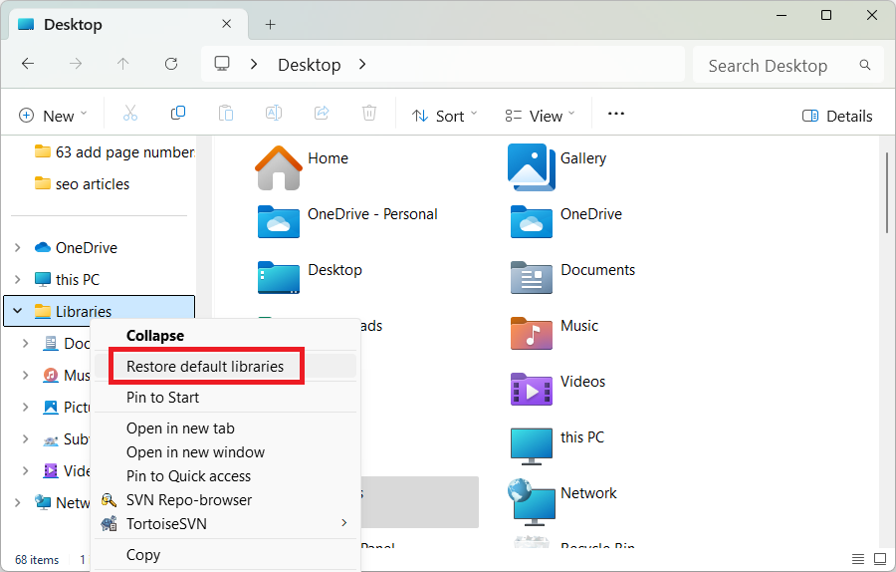Click the New button
This screenshot has height=572, width=896.
[x=53, y=116]
